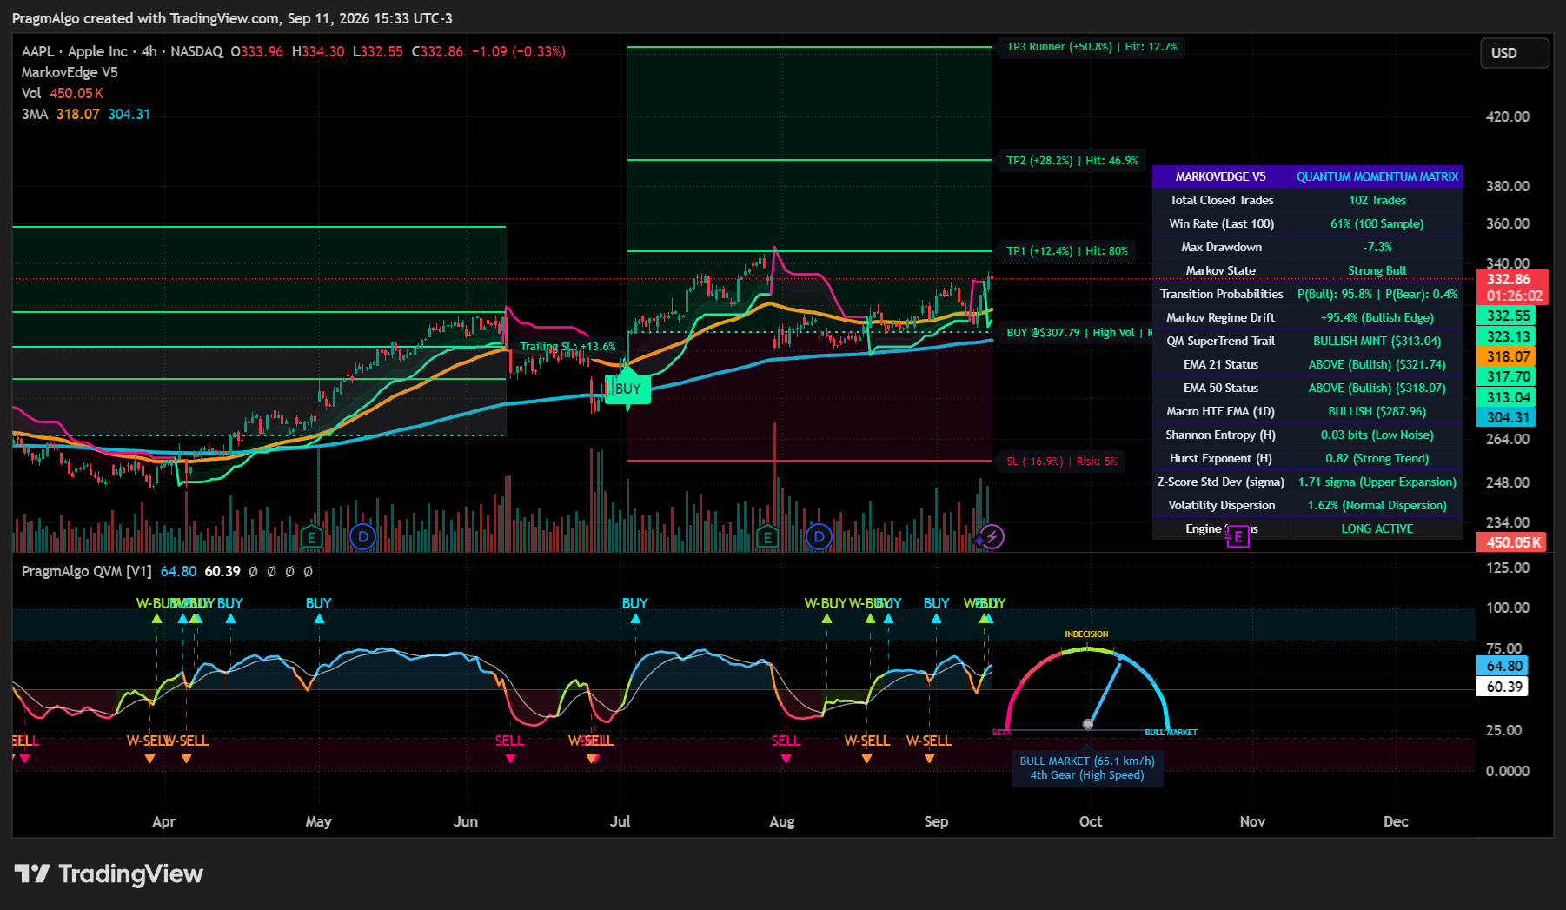Click the 102 Trades value
The height and width of the screenshot is (910, 1566).
coord(1377,200)
